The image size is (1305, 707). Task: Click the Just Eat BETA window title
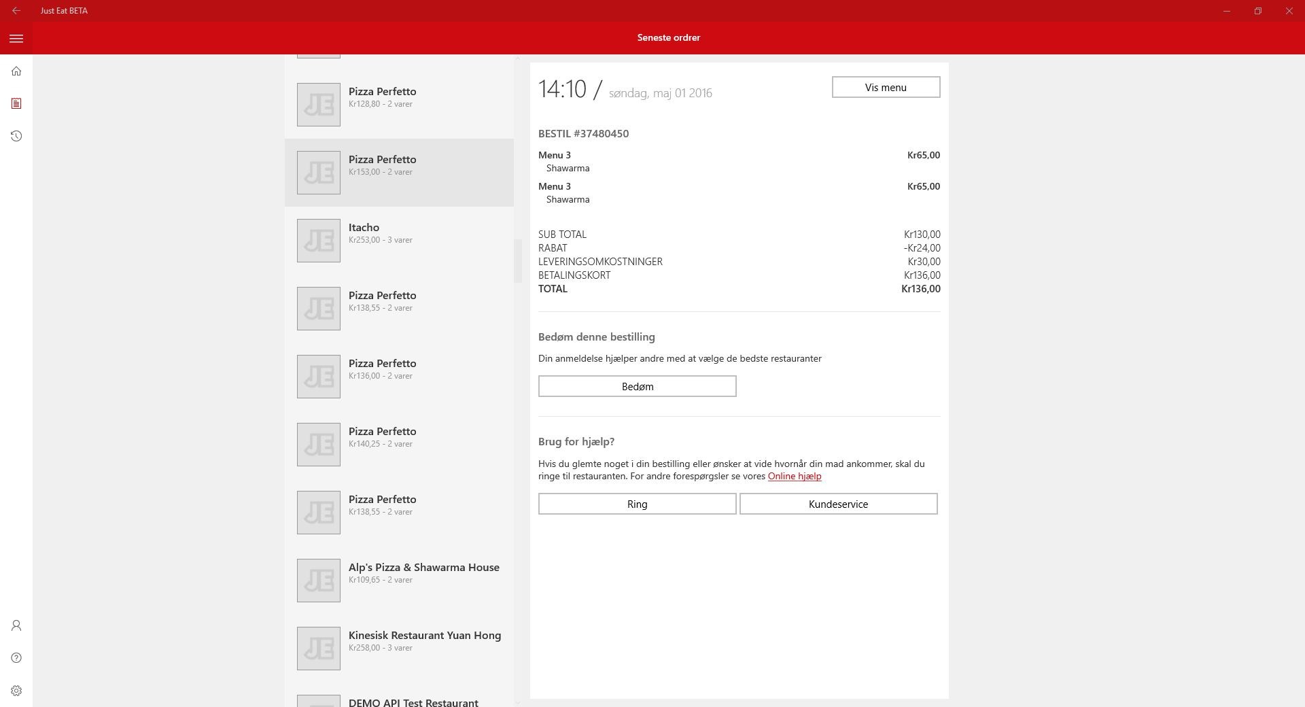coord(64,11)
